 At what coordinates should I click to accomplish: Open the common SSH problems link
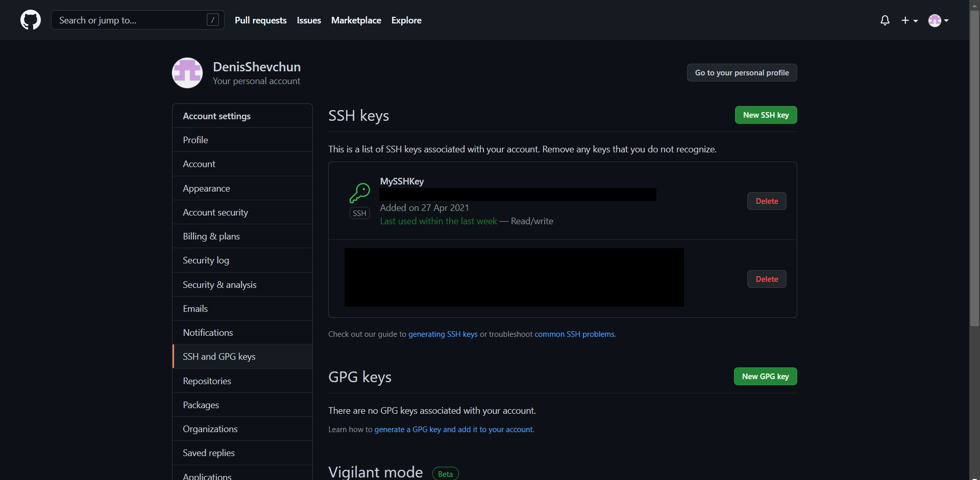coord(574,334)
